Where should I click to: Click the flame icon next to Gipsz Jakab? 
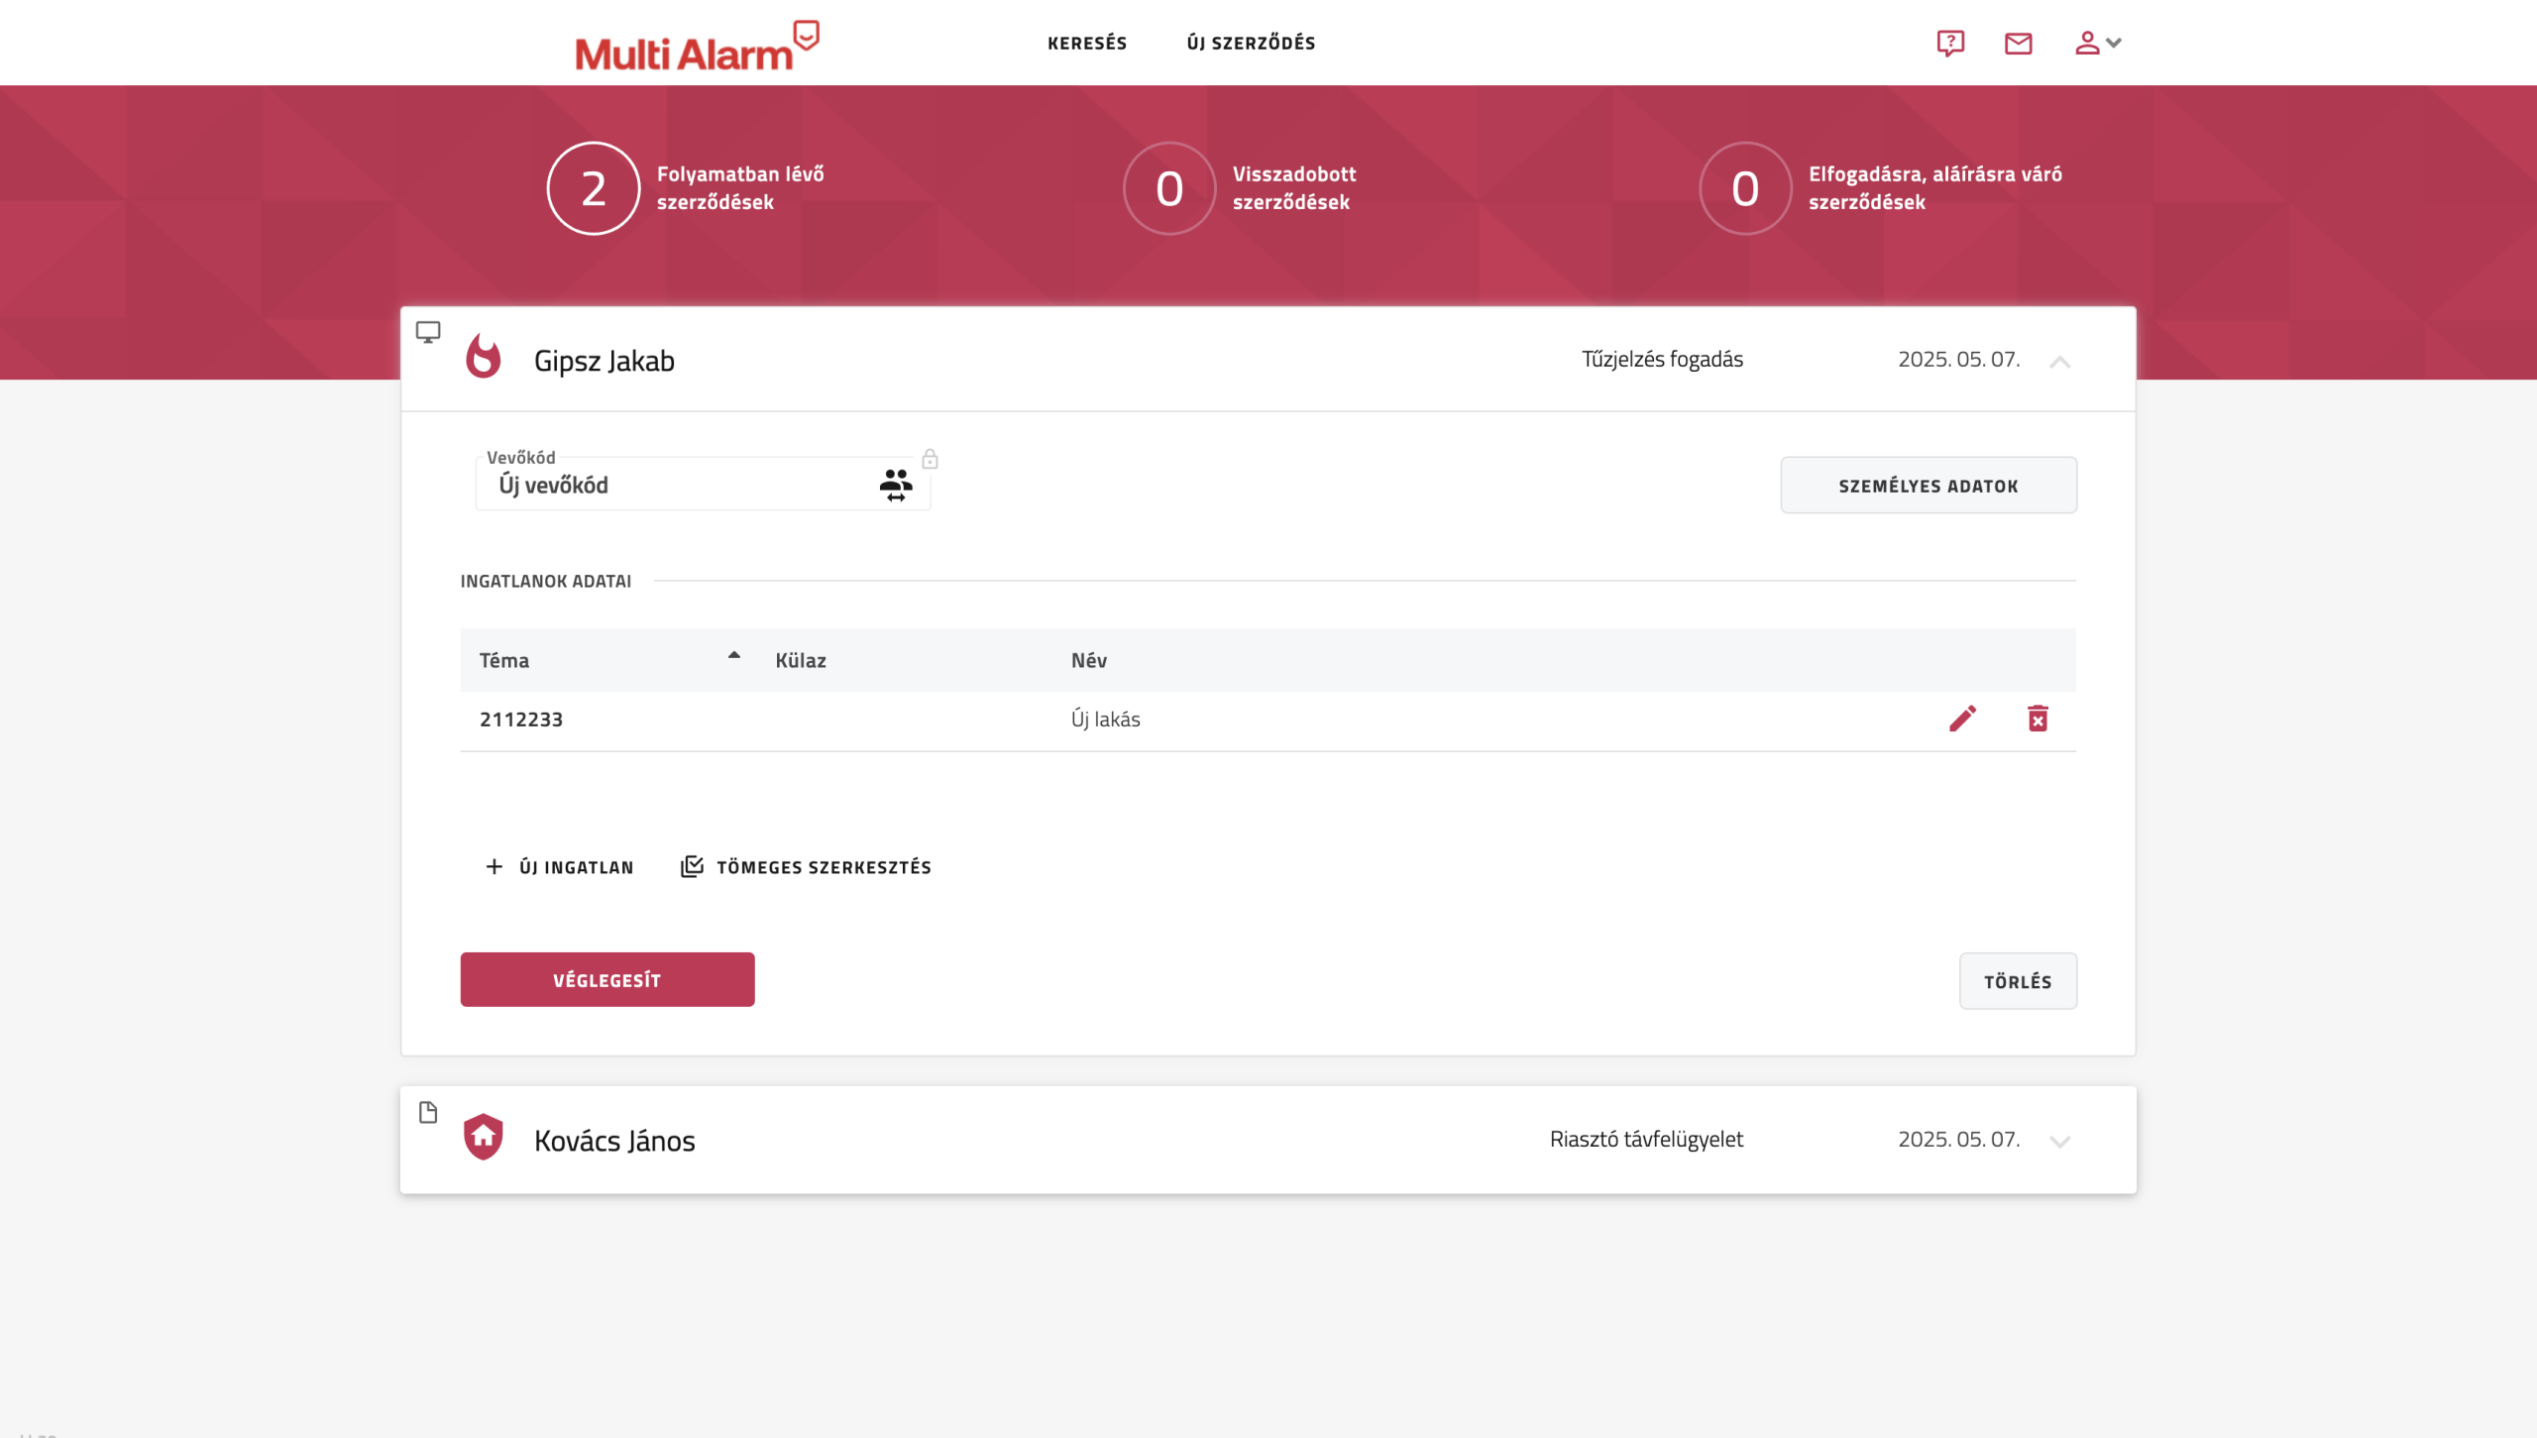coord(484,357)
